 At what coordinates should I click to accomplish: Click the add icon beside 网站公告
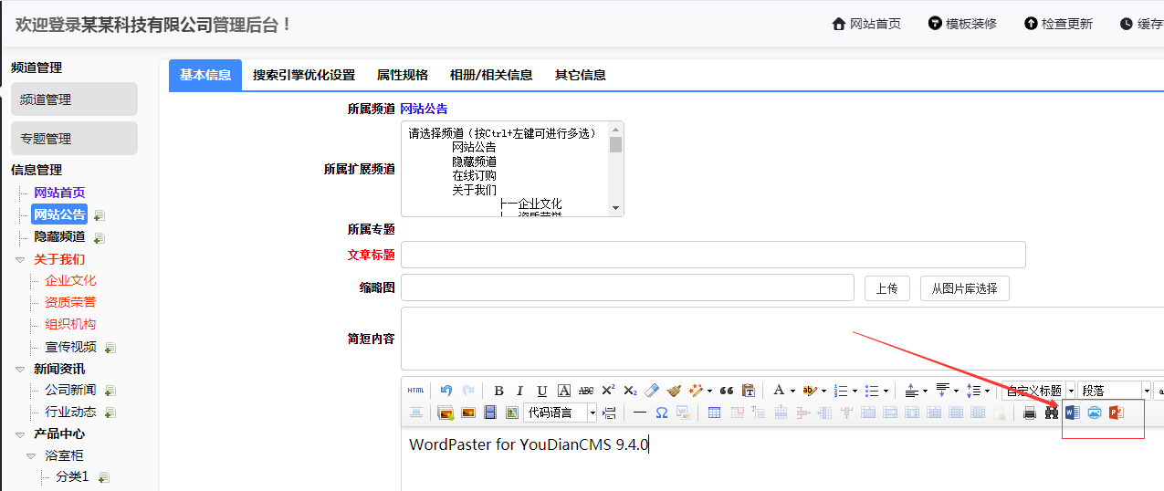[100, 216]
